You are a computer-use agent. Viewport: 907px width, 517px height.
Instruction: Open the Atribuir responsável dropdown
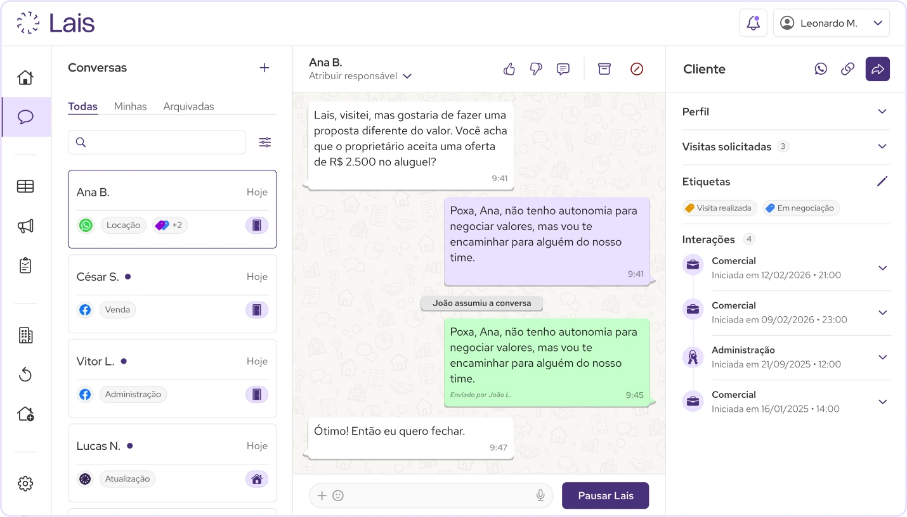pos(360,76)
